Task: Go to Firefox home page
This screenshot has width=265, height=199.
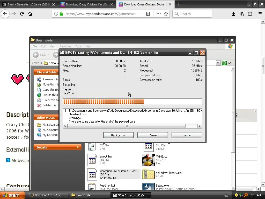Action: [30, 14]
